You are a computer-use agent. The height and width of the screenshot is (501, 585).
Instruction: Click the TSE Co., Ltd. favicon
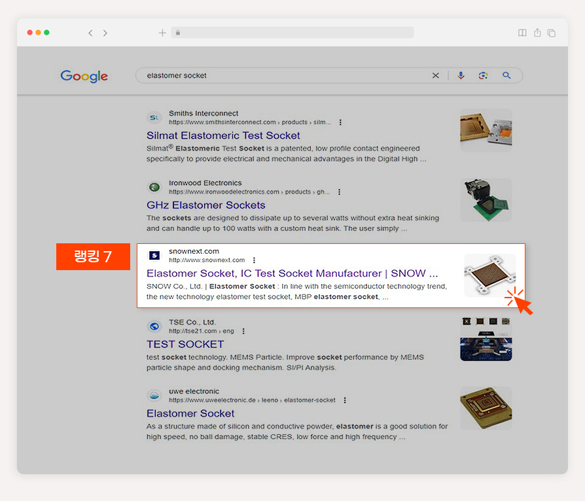tap(154, 326)
